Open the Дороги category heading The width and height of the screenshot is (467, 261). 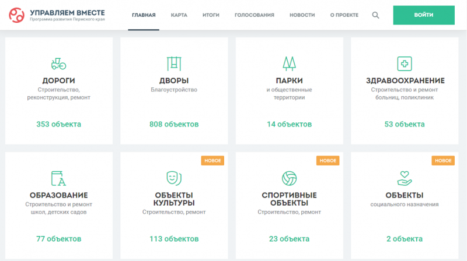(x=59, y=80)
